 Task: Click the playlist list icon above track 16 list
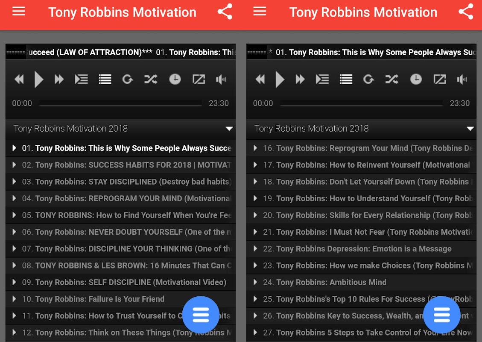[346, 79]
